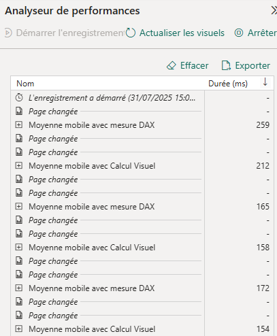Click the stop icon next to Arrêter

click(x=239, y=33)
